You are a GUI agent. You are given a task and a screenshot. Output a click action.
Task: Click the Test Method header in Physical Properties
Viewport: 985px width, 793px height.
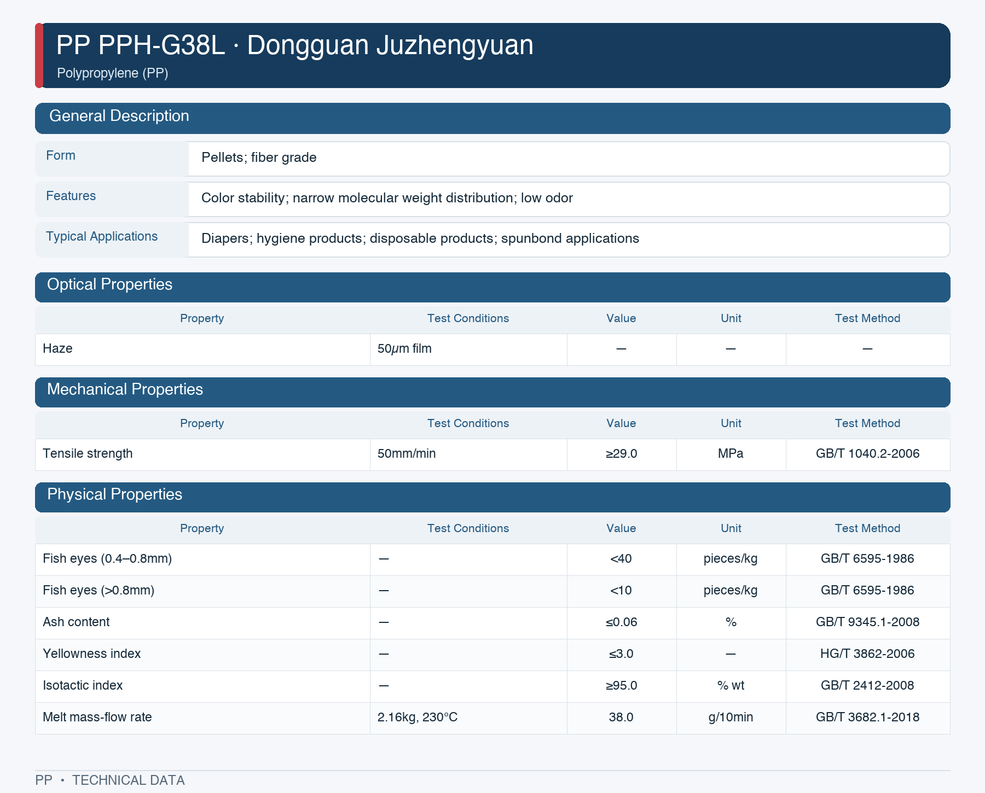tap(867, 528)
